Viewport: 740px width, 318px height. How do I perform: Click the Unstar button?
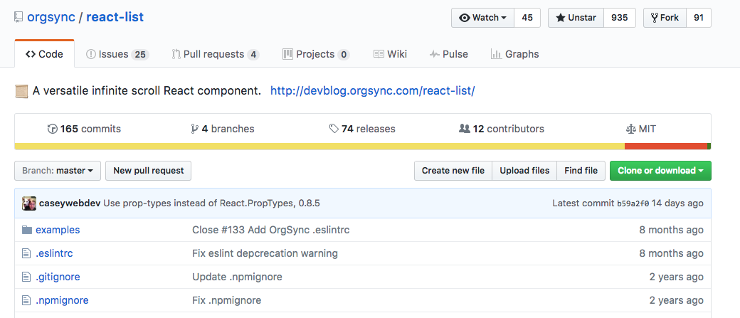(576, 18)
